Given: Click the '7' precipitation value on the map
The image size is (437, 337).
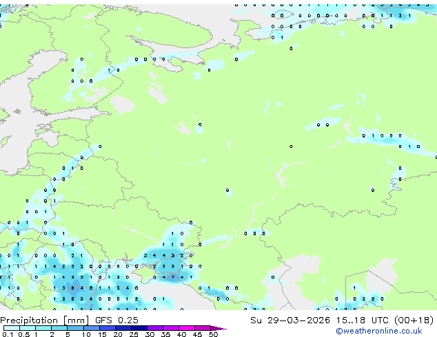Looking at the screenshot, I should [x=173, y=277].
